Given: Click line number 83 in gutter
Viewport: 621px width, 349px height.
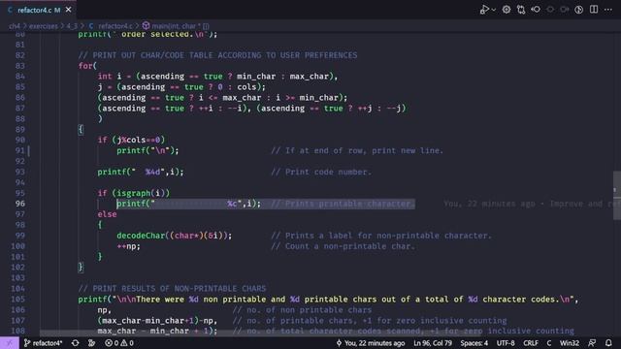Looking at the screenshot, I should (20, 66).
